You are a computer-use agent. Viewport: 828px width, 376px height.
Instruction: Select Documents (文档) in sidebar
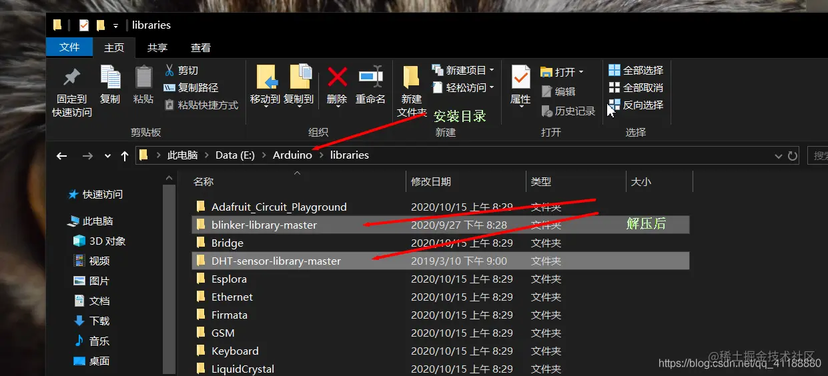91,301
